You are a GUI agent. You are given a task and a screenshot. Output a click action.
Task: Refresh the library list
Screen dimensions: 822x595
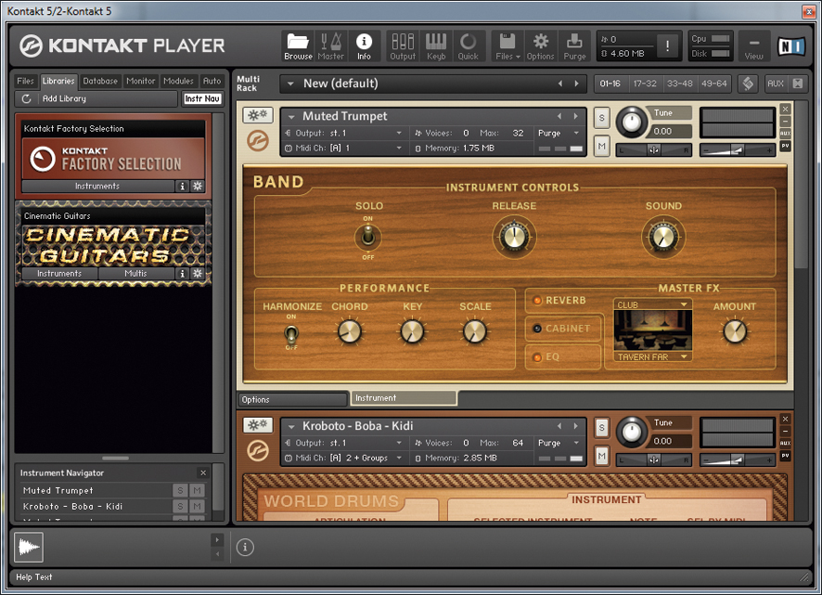coord(27,98)
